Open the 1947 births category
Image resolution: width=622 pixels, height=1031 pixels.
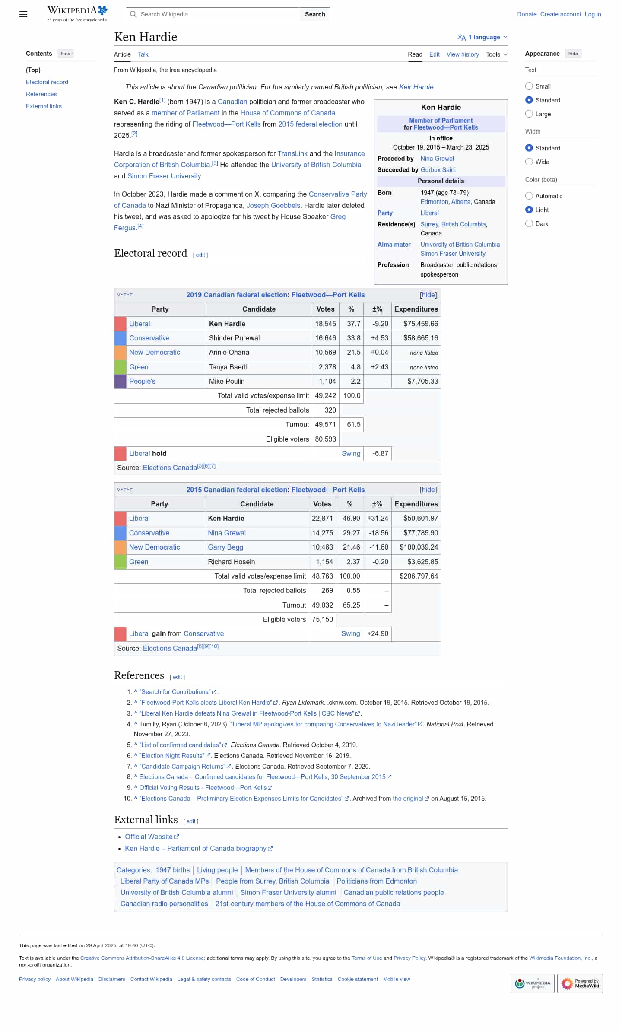(x=173, y=870)
